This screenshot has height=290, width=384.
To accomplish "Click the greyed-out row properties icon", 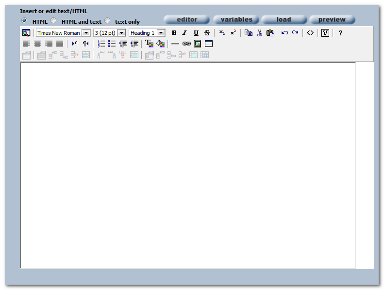I will (41, 55).
